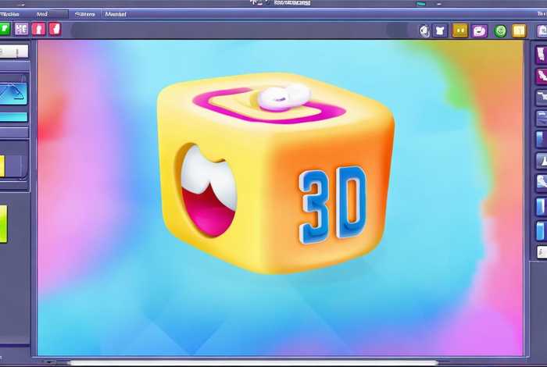This screenshot has height=367, width=547.
Task: Select the cyan graph thumbnail in left panel
Action: [13, 94]
